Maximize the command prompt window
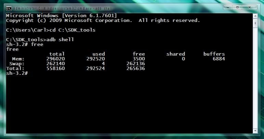The width and height of the screenshot is (264, 139). (237, 8)
